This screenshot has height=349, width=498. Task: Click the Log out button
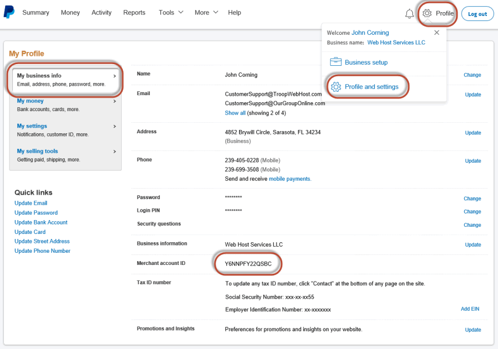point(478,14)
